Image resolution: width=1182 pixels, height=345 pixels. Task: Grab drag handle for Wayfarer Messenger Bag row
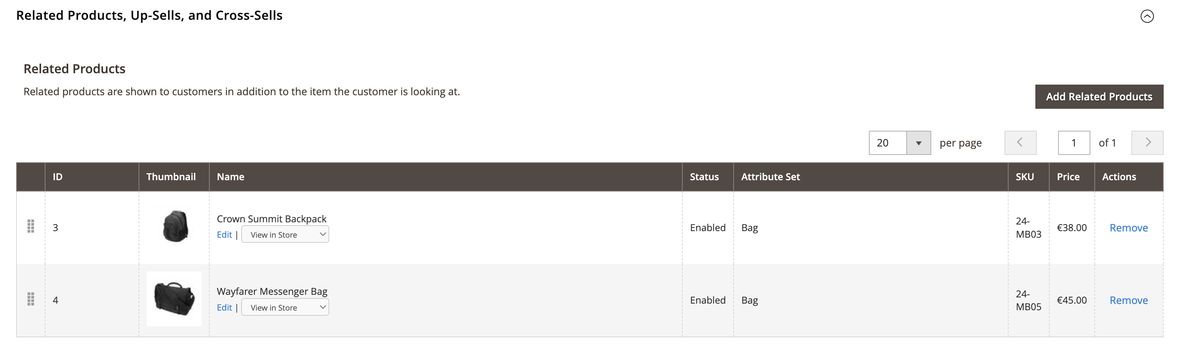click(x=31, y=299)
